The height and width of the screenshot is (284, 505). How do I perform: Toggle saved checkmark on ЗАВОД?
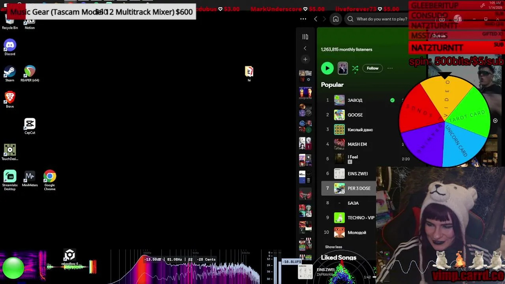[392, 100]
